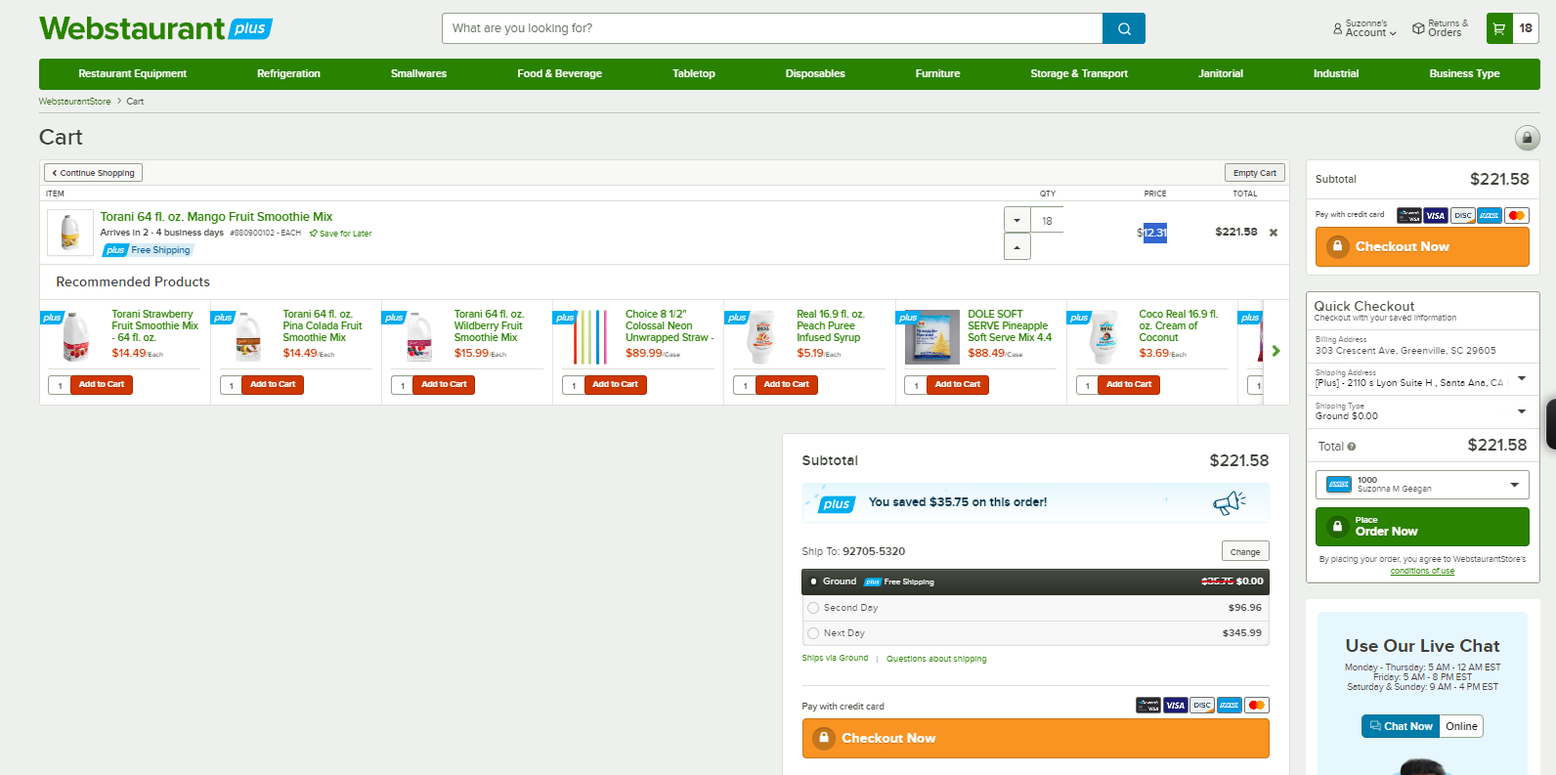Open Suzonne's Account user icon
The image size is (1556, 775).
[x=1338, y=29]
